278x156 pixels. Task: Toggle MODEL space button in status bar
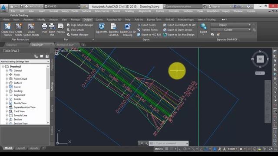159,149
